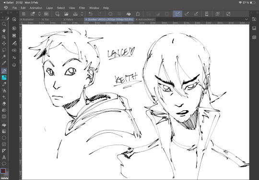The width and height of the screenshot is (259, 180).
Task: Select the Gradient tool
Action: pos(4,131)
